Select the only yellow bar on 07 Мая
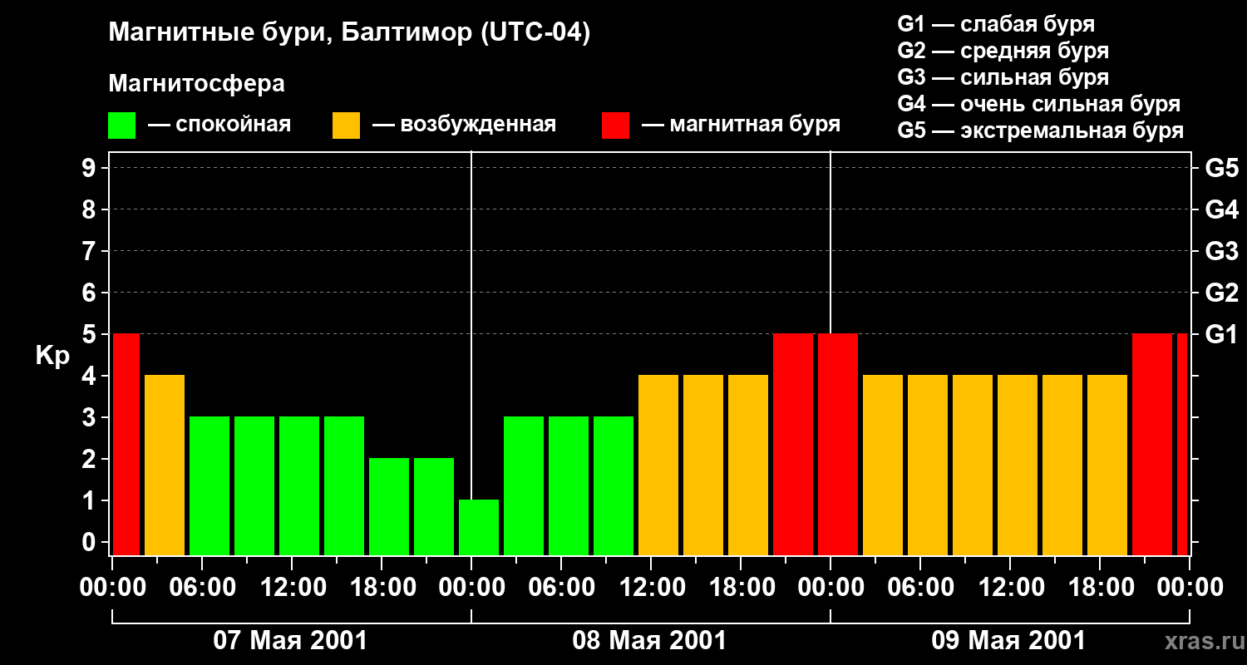1247x665 pixels. 165,465
